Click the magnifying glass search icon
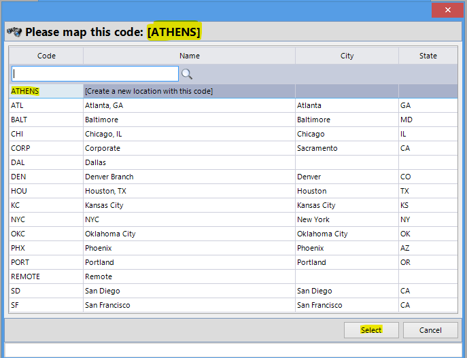The image size is (467, 358). (x=187, y=74)
